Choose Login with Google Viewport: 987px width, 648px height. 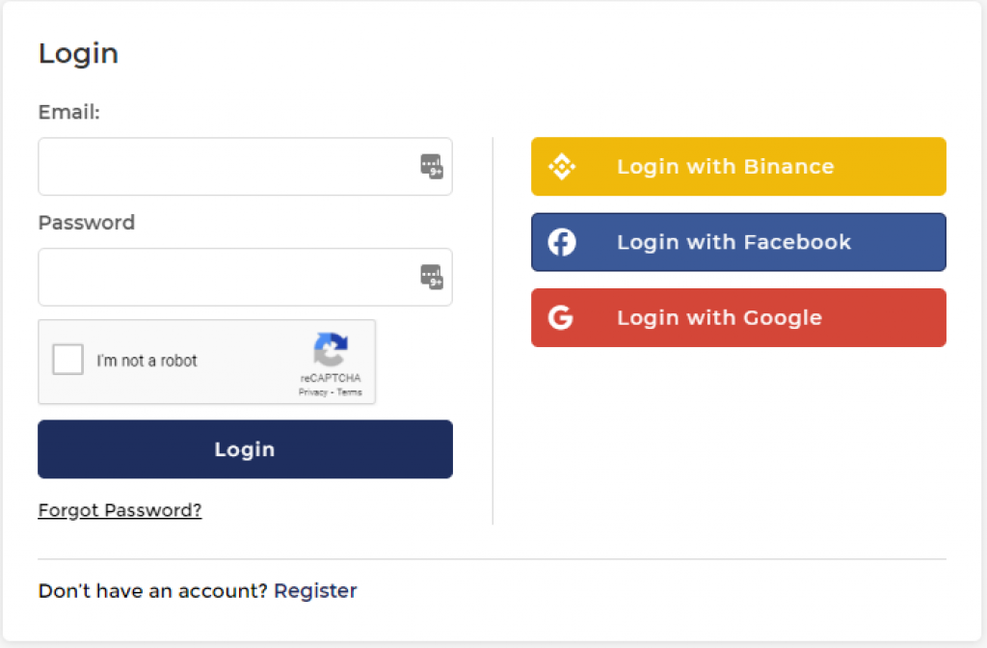point(738,318)
